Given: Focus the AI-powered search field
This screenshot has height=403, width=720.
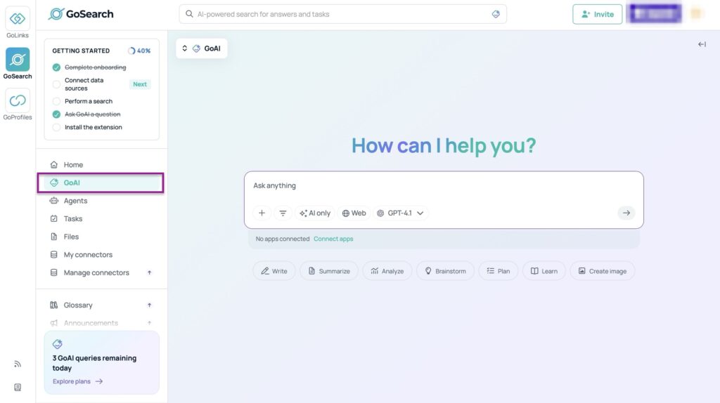Looking at the screenshot, I should pos(342,14).
